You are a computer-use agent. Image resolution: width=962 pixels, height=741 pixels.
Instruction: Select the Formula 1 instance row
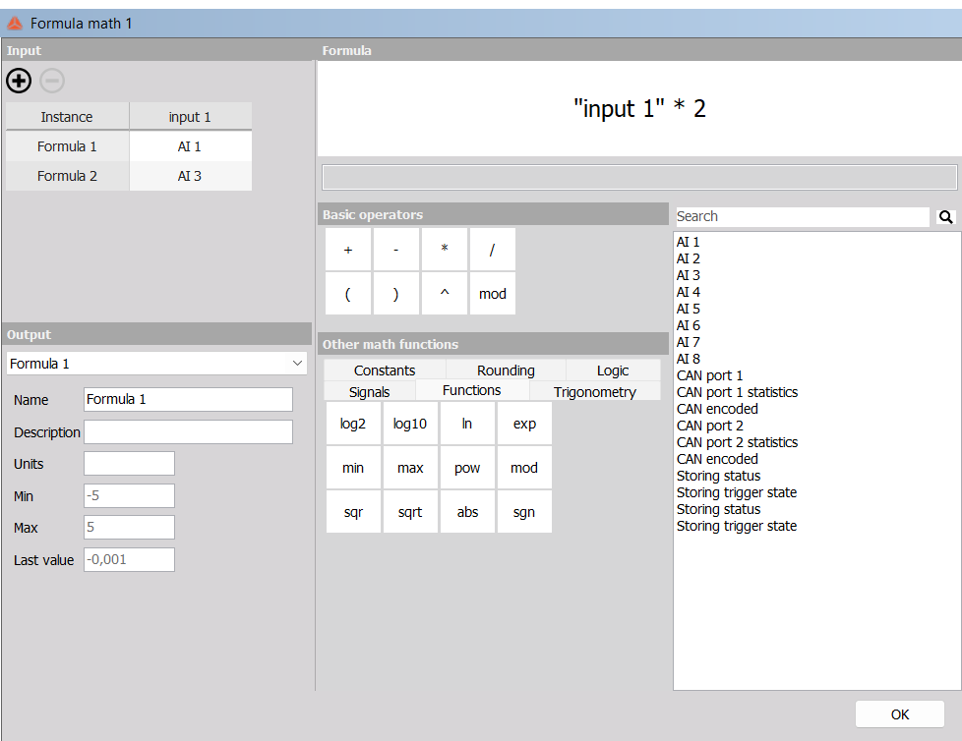coord(67,146)
